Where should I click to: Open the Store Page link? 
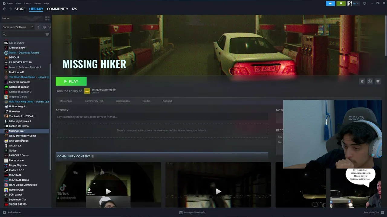tap(66, 101)
